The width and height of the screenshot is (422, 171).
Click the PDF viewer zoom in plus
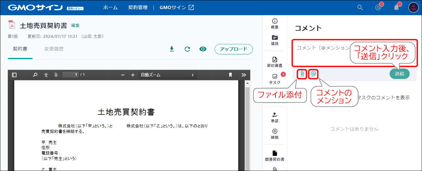pos(133,75)
